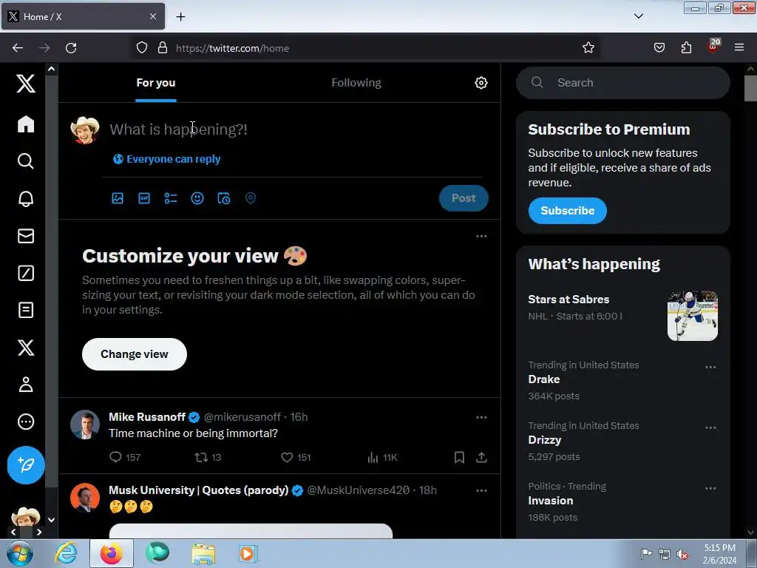757x568 pixels.
Task: Go back with browser back arrow
Action: tap(18, 47)
